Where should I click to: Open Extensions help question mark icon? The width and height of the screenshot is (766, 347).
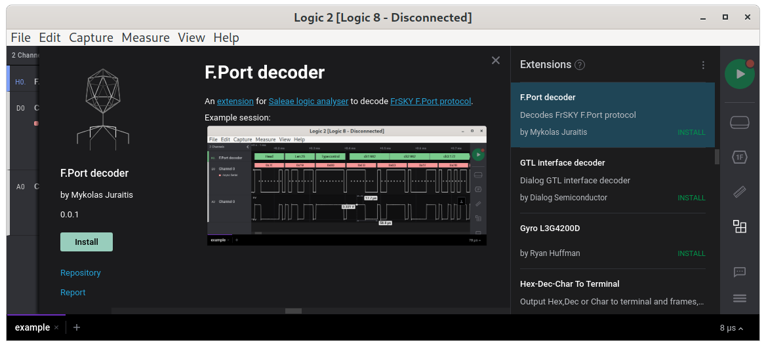click(580, 65)
